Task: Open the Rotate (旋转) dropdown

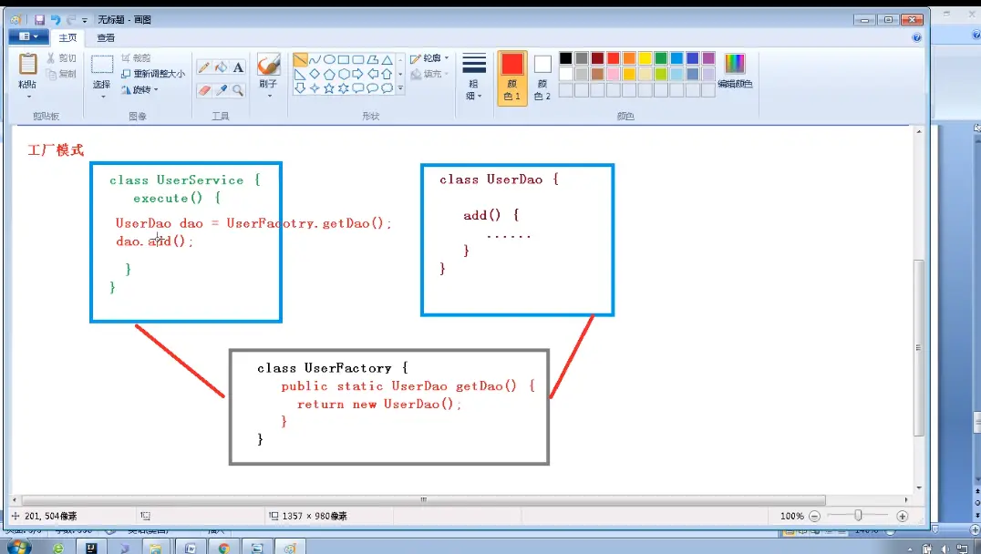Action: point(139,90)
